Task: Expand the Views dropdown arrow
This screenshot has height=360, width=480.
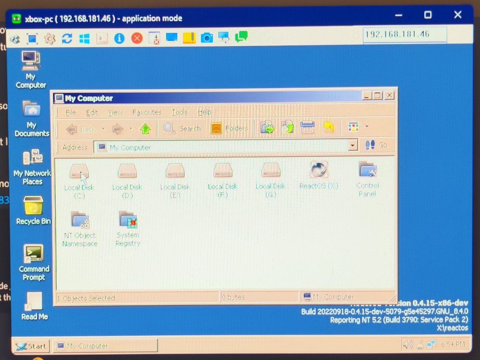Action: point(366,127)
